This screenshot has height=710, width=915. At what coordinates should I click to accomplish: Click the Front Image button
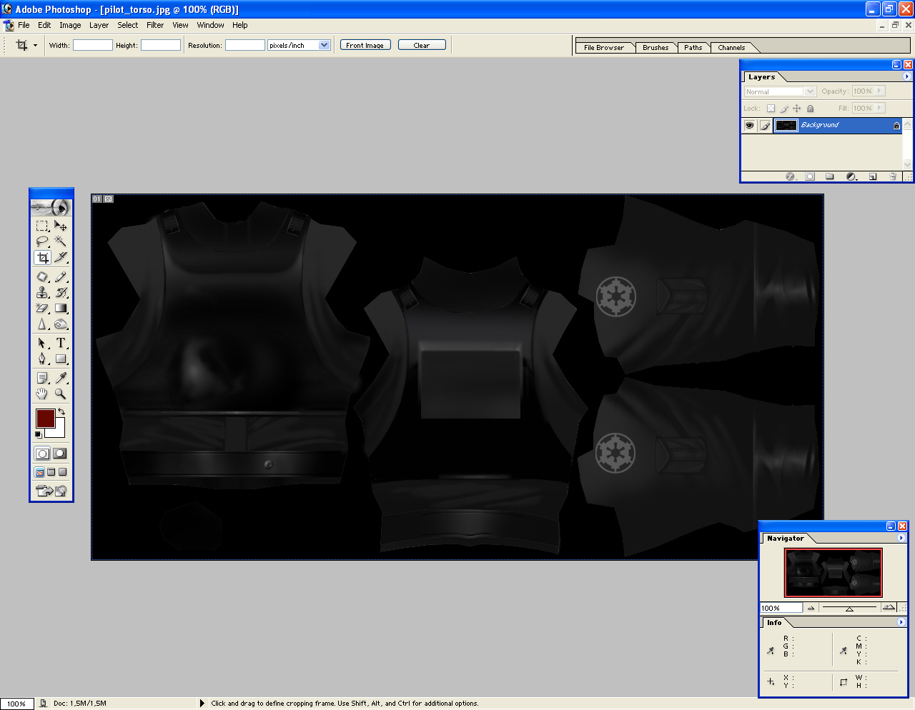[x=365, y=45]
